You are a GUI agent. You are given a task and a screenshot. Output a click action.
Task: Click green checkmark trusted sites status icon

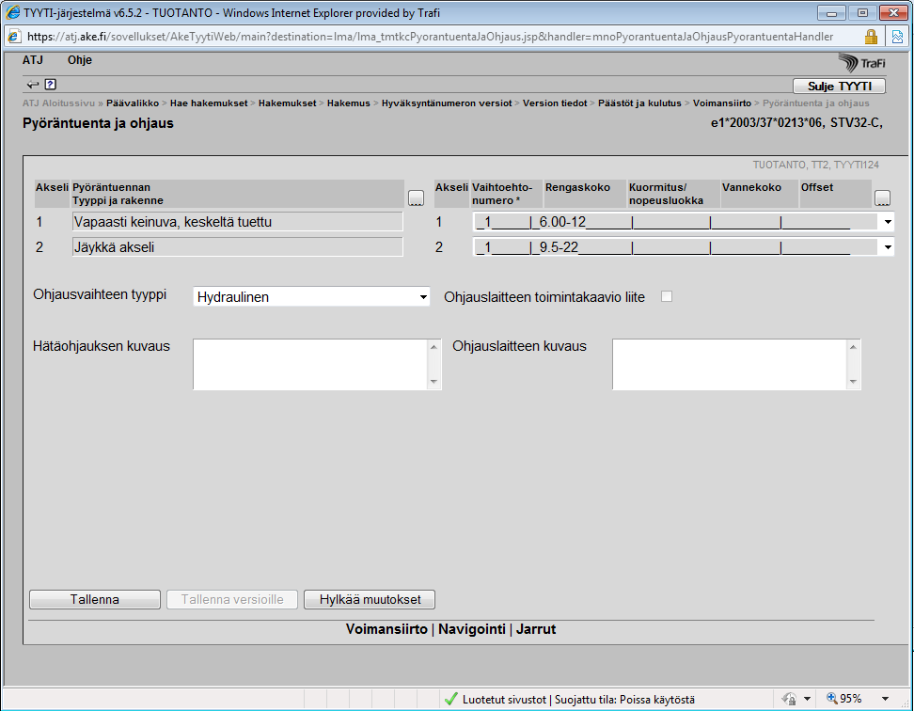coord(450,699)
